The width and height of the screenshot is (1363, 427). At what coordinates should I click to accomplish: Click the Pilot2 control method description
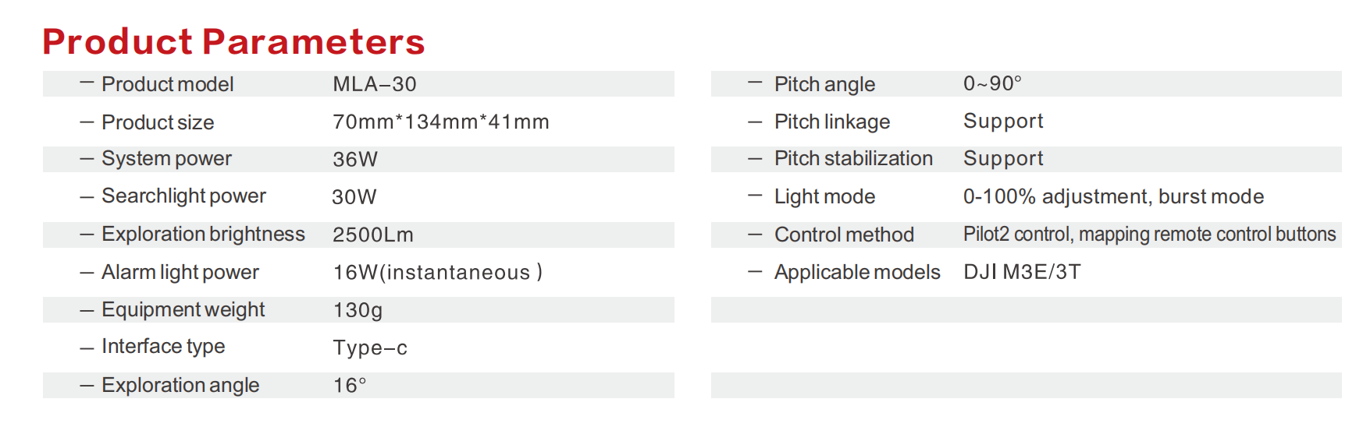coord(1149,235)
